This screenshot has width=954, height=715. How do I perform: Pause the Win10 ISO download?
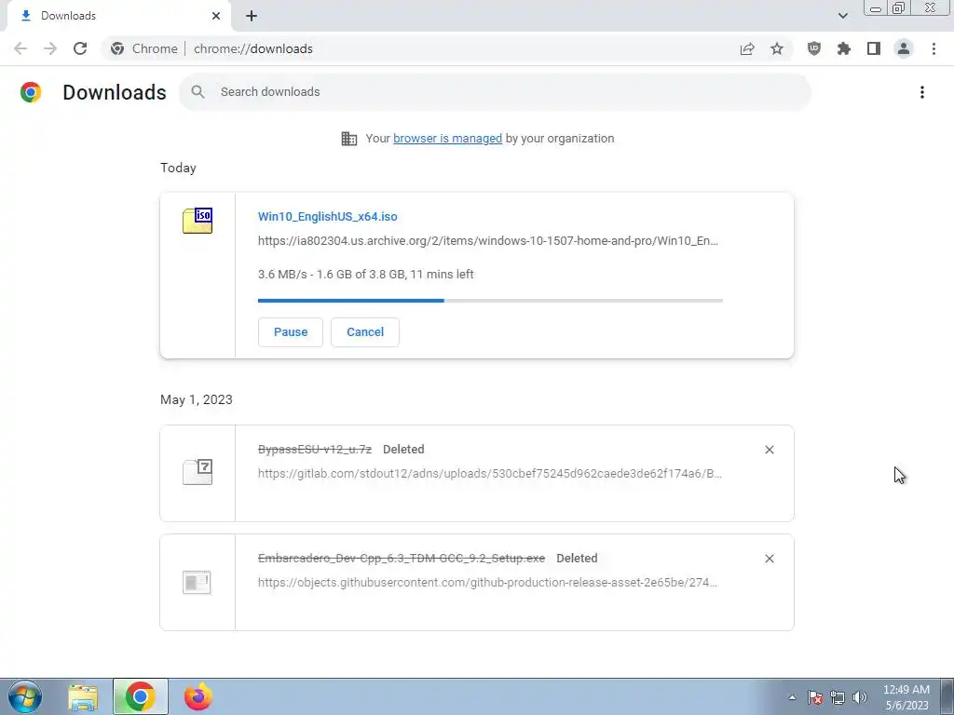point(291,332)
